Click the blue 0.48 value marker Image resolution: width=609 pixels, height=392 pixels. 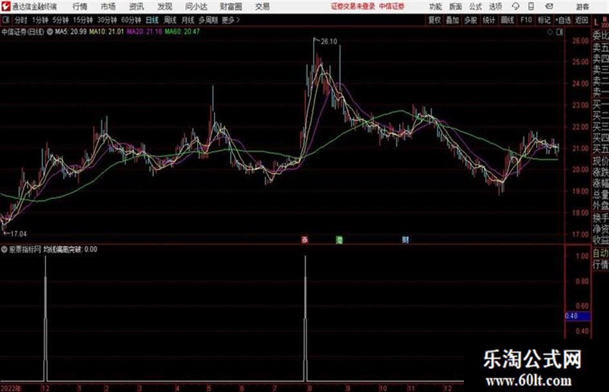(x=578, y=316)
